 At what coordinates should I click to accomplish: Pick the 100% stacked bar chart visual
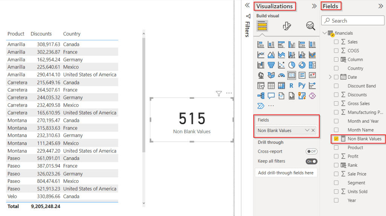(302, 44)
